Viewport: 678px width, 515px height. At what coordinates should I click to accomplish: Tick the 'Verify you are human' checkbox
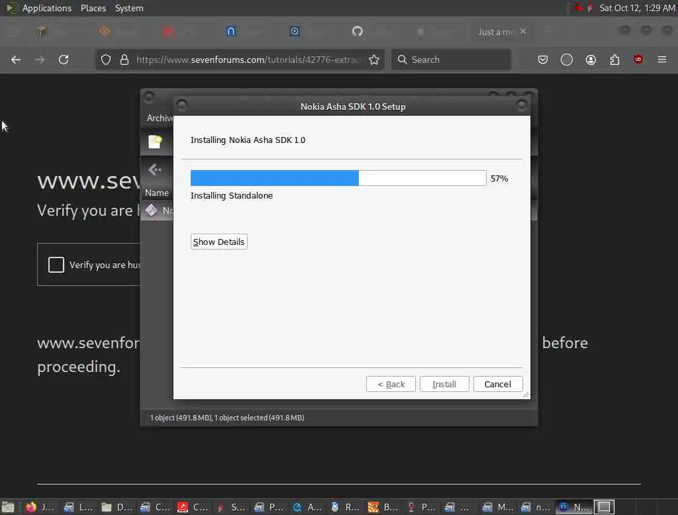point(56,265)
